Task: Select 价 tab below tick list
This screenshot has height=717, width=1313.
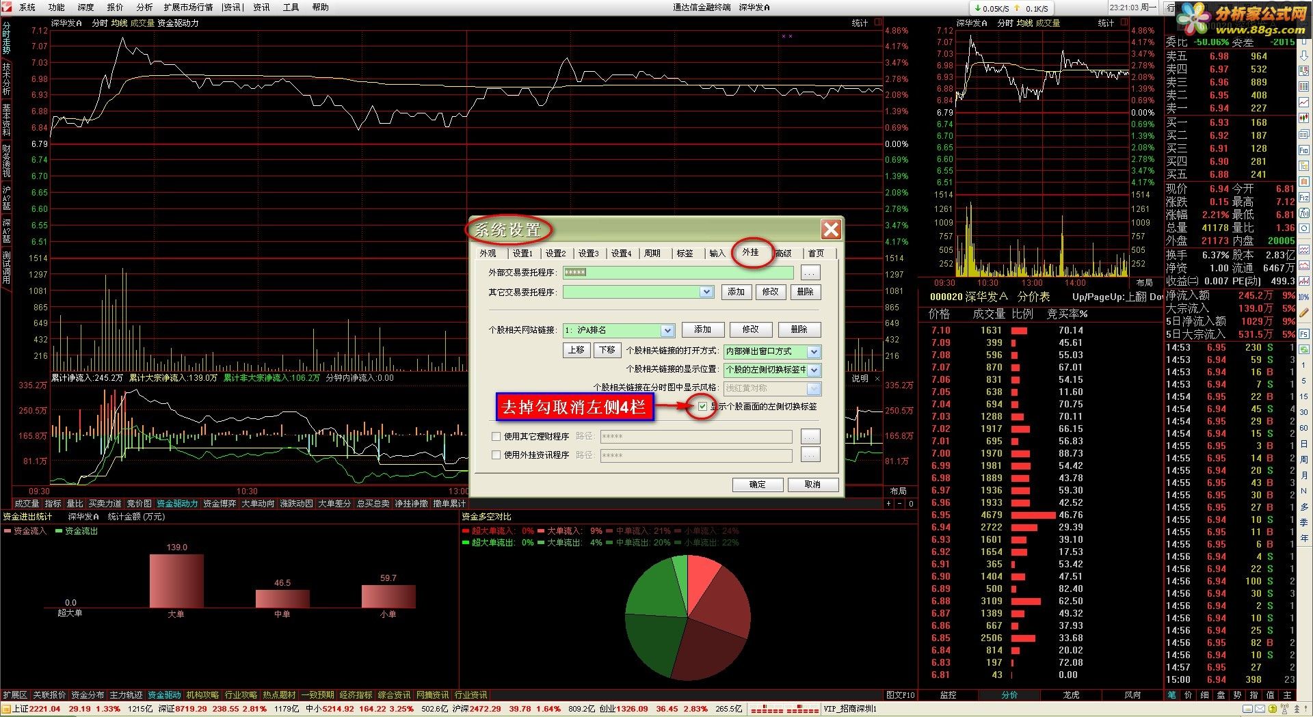Action: point(1189,695)
